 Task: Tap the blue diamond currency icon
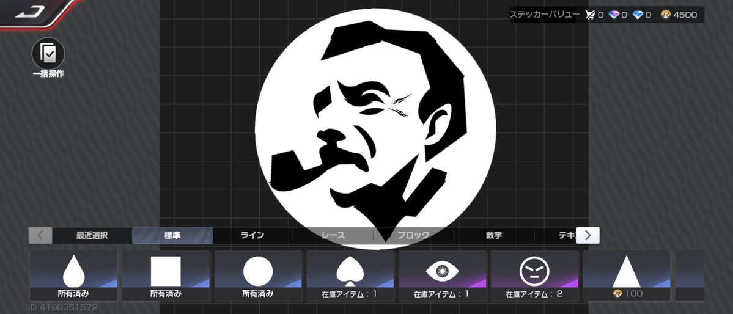pos(638,15)
